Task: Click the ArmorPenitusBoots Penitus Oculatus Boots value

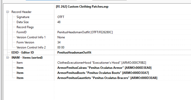Action: tap(103, 73)
